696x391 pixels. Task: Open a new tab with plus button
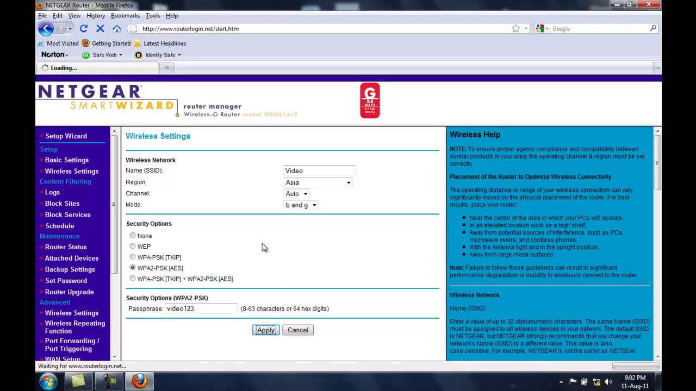point(166,68)
